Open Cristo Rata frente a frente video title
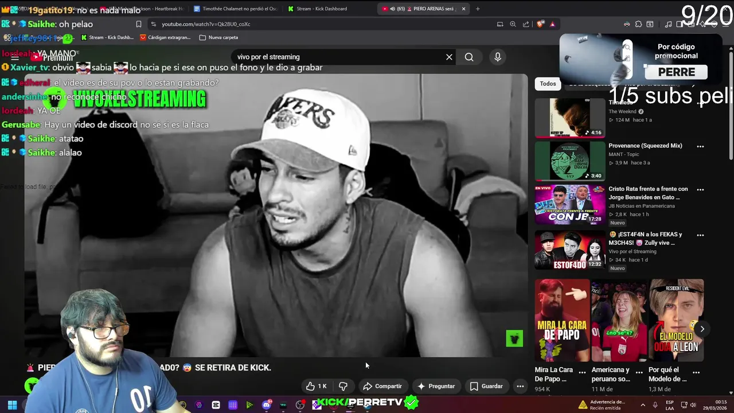734x413 pixels. [648, 193]
